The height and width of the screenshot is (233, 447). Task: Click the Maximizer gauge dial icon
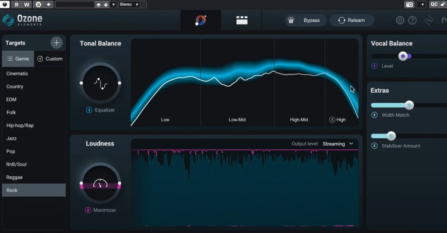[x=100, y=183]
